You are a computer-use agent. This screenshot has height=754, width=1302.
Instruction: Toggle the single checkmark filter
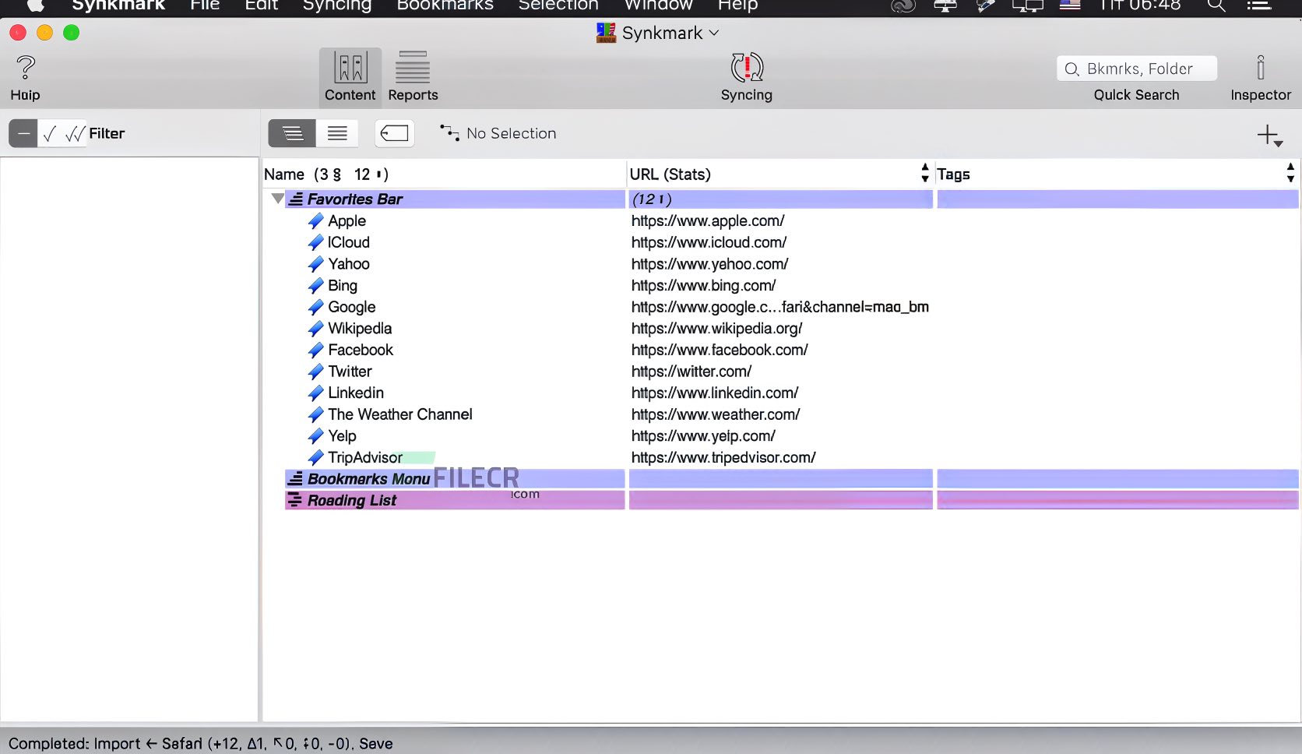[48, 133]
